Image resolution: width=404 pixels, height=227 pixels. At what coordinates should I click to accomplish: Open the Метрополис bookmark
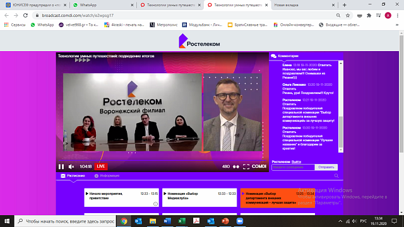[163, 25]
